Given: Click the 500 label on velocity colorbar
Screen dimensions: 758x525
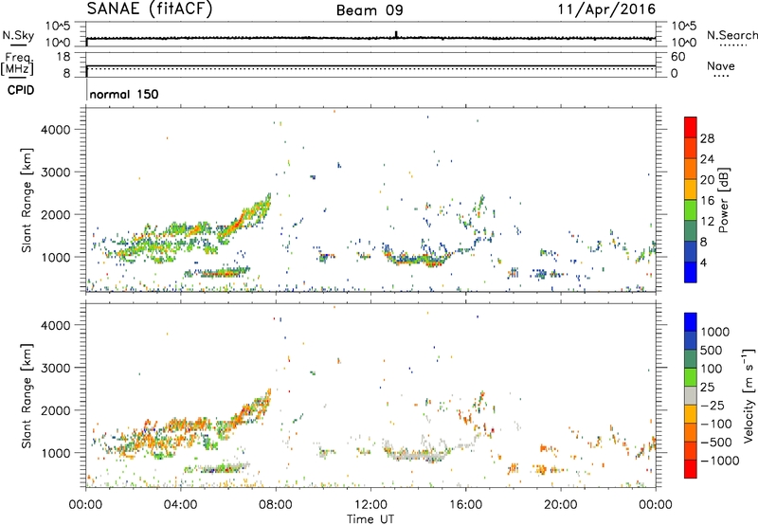Looking at the screenshot, I should pyautogui.click(x=712, y=351).
